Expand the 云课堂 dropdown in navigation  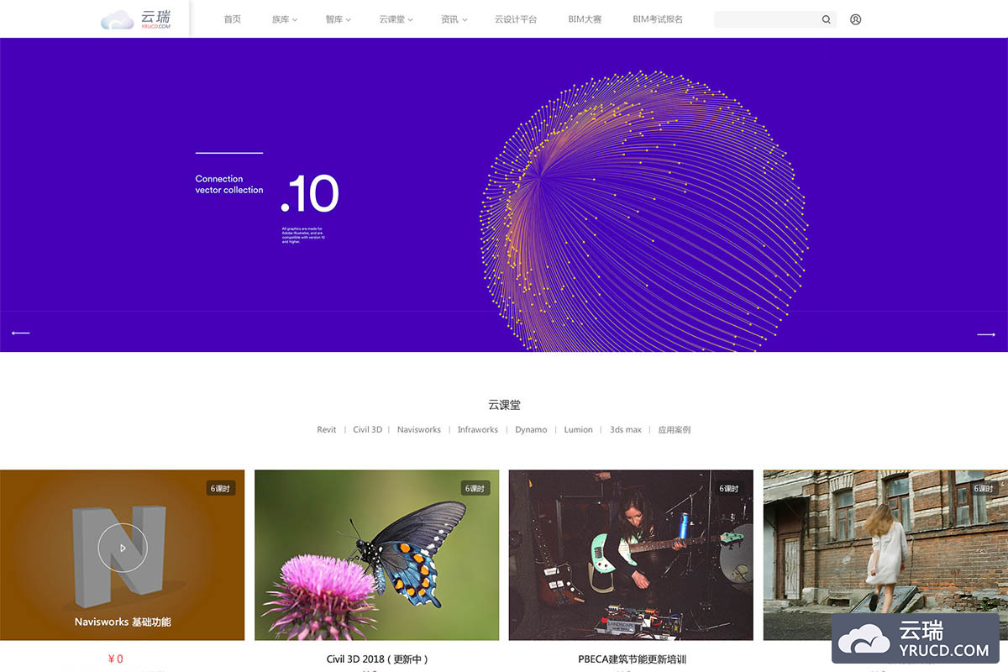click(396, 19)
